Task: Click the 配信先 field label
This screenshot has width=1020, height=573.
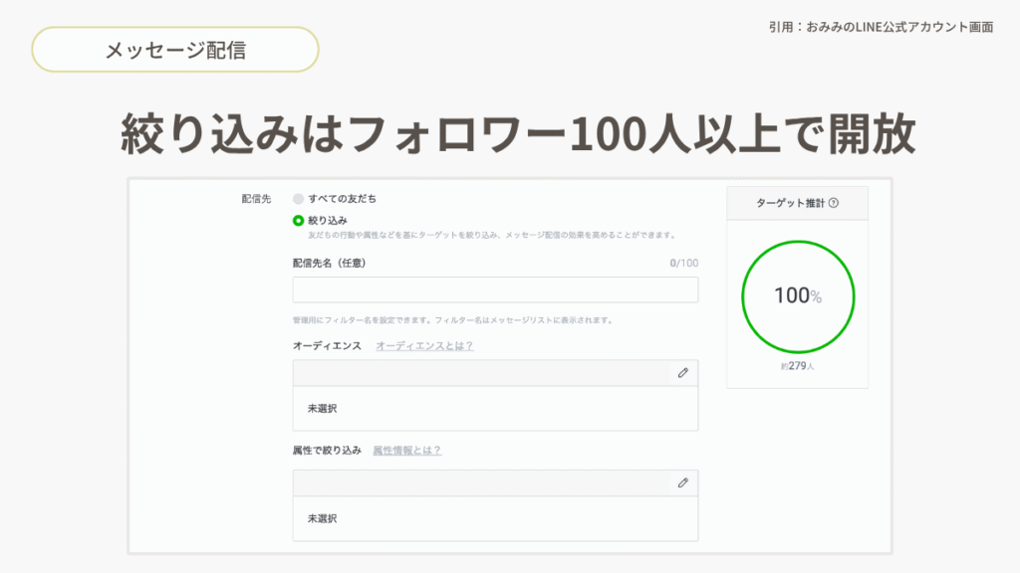Action: (x=256, y=199)
